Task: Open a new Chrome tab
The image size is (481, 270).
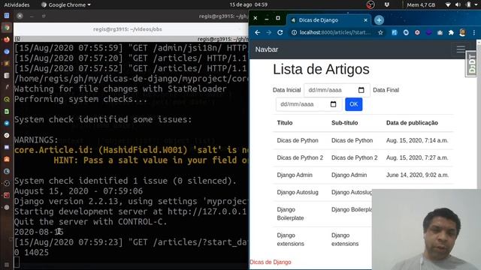Action: click(379, 20)
